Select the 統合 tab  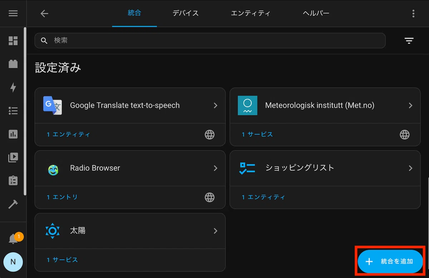pyautogui.click(x=134, y=13)
